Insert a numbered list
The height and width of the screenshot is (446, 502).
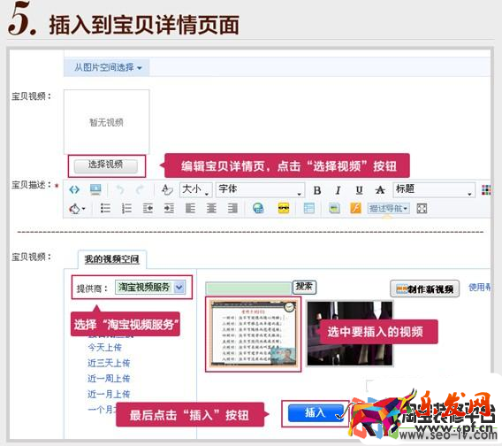coord(126,209)
